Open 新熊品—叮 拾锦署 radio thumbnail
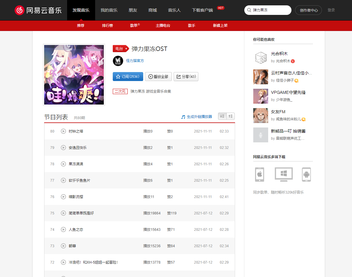 point(261,135)
